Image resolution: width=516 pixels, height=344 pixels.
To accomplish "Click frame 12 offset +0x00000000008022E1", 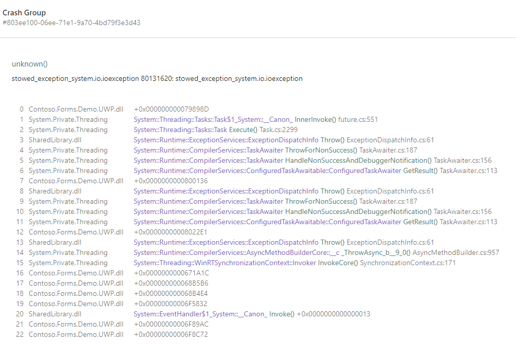I will [x=171, y=232].
